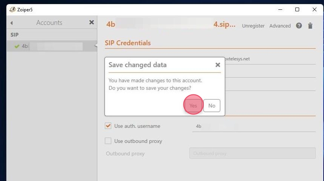Viewport: 324px width, 181px height.
Task: Toggle the Use auth. username checkbox
Action: 108,126
